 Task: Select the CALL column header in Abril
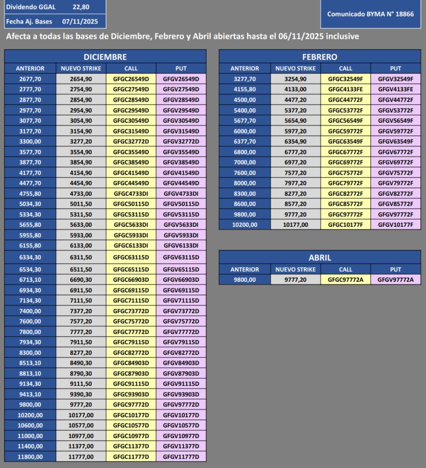pyautogui.click(x=345, y=269)
